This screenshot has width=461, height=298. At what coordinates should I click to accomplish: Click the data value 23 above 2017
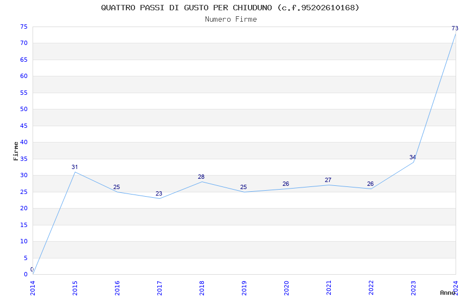coord(159,193)
